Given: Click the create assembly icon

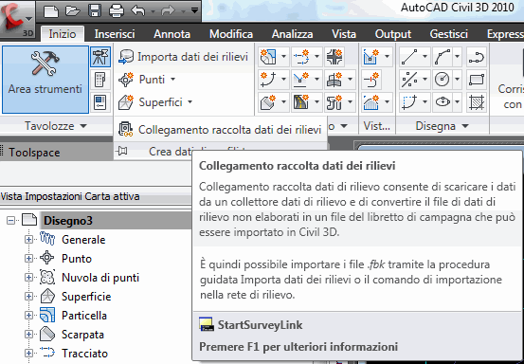Looking at the screenshot, I should tap(334, 80).
